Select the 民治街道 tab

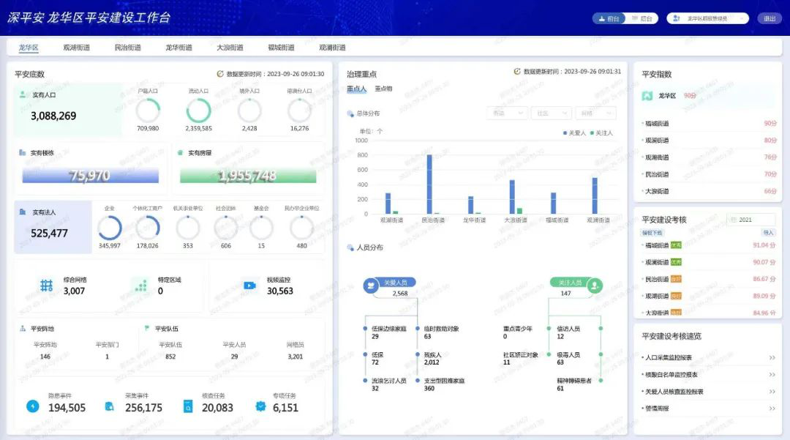tap(128, 48)
